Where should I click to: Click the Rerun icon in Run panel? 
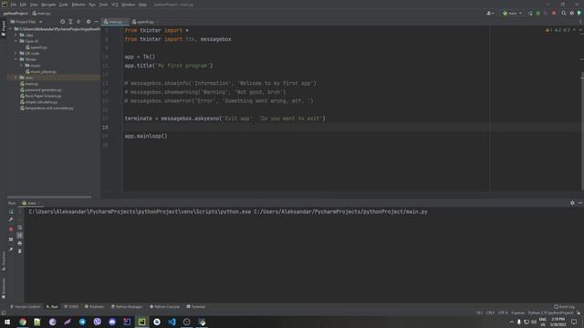click(11, 211)
